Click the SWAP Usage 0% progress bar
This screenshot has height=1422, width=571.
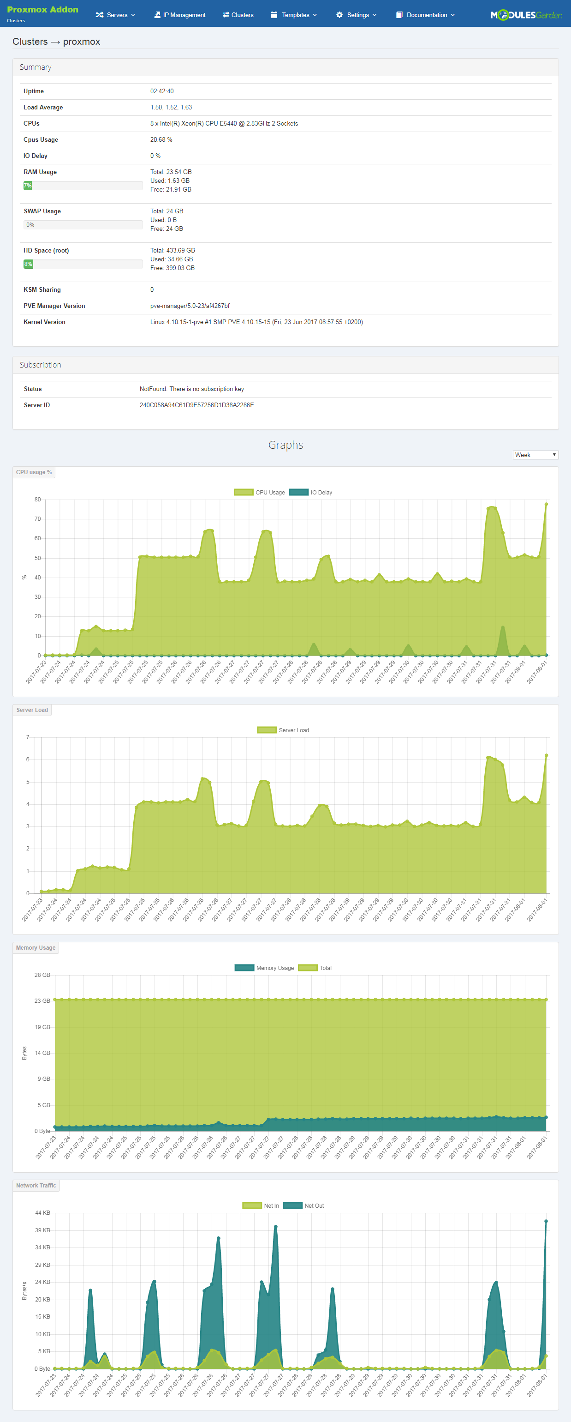pos(83,225)
